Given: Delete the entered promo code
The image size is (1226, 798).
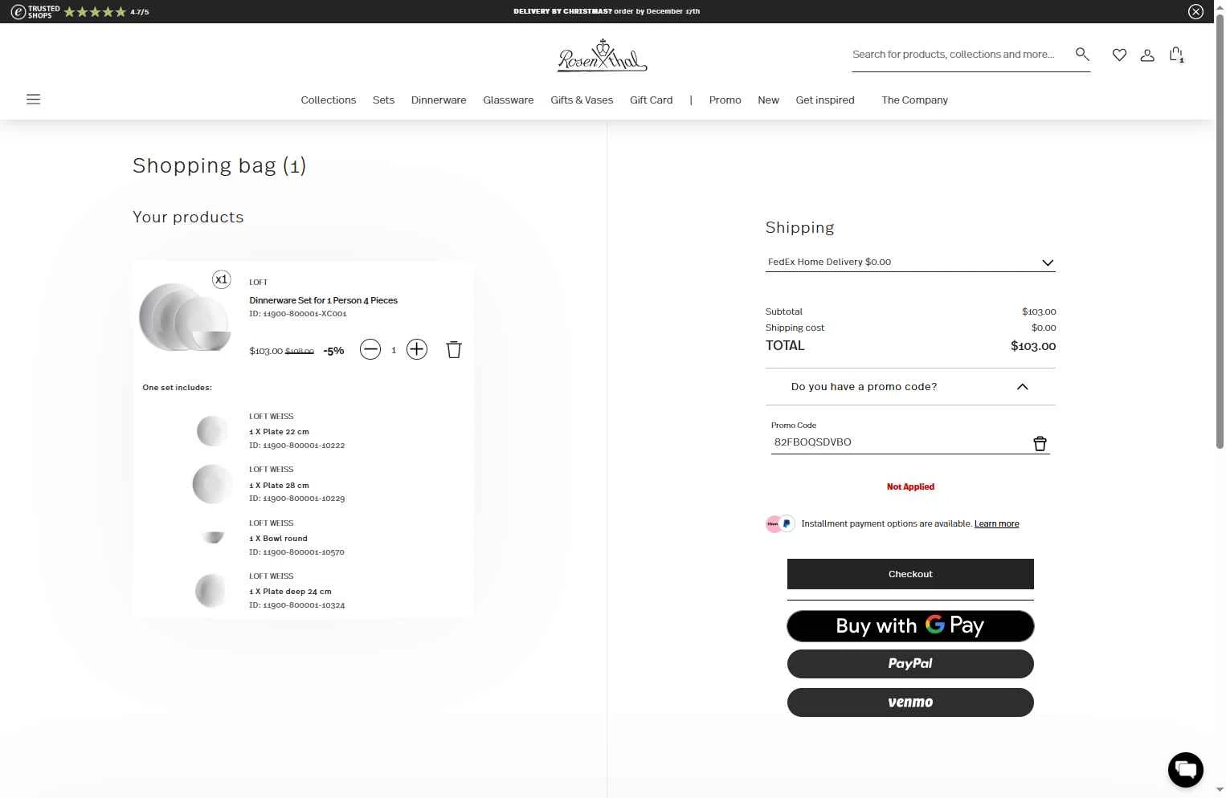Looking at the screenshot, I should click(1040, 443).
